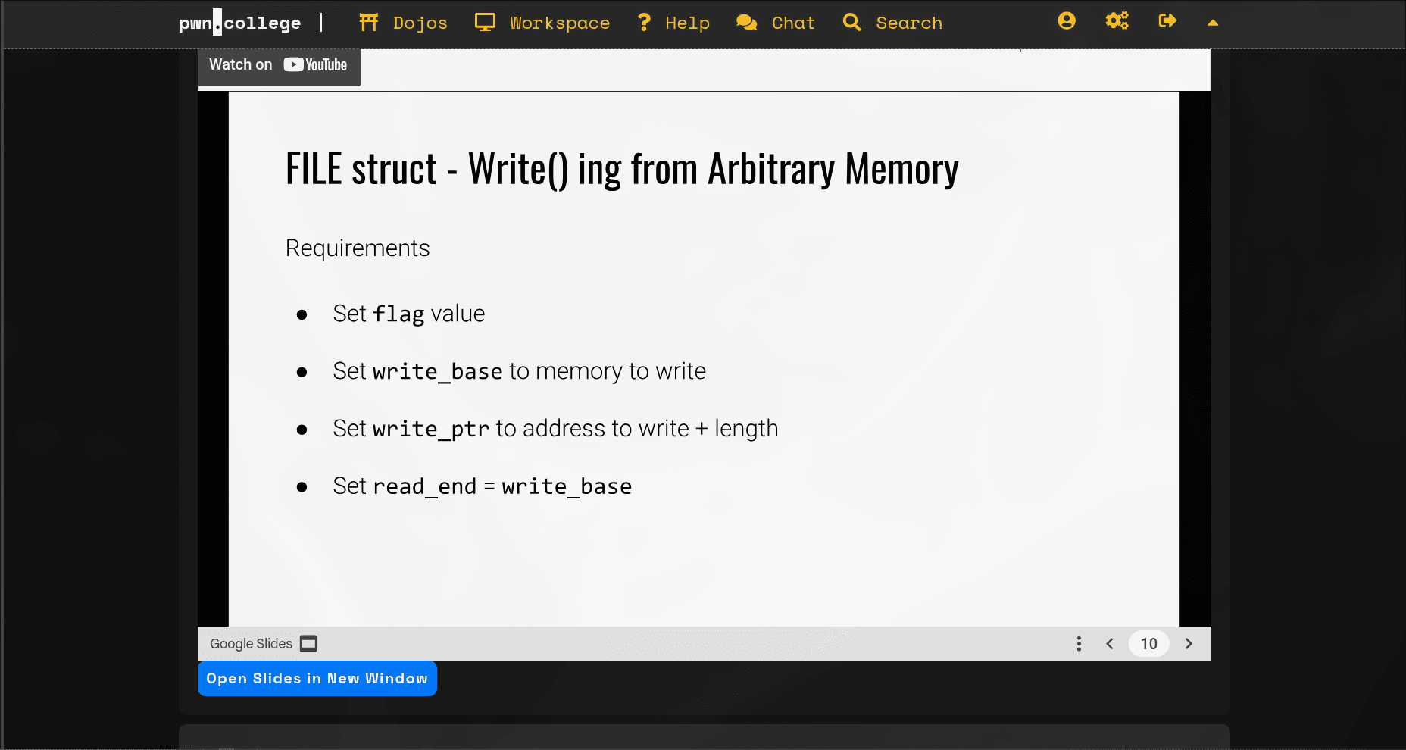
Task: Go to the previous slide
Action: tap(1110, 644)
